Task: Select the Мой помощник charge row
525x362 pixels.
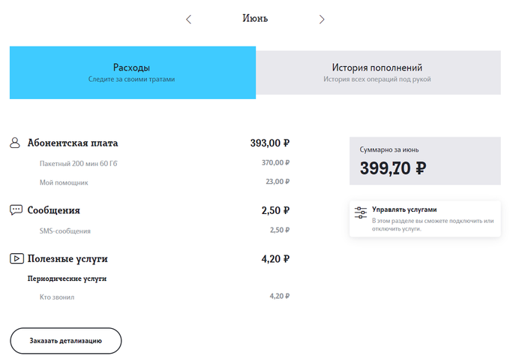Action: point(64,182)
